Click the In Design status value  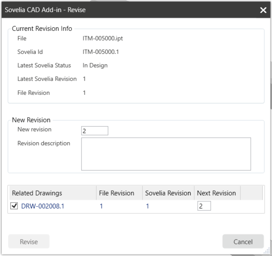(x=95, y=65)
